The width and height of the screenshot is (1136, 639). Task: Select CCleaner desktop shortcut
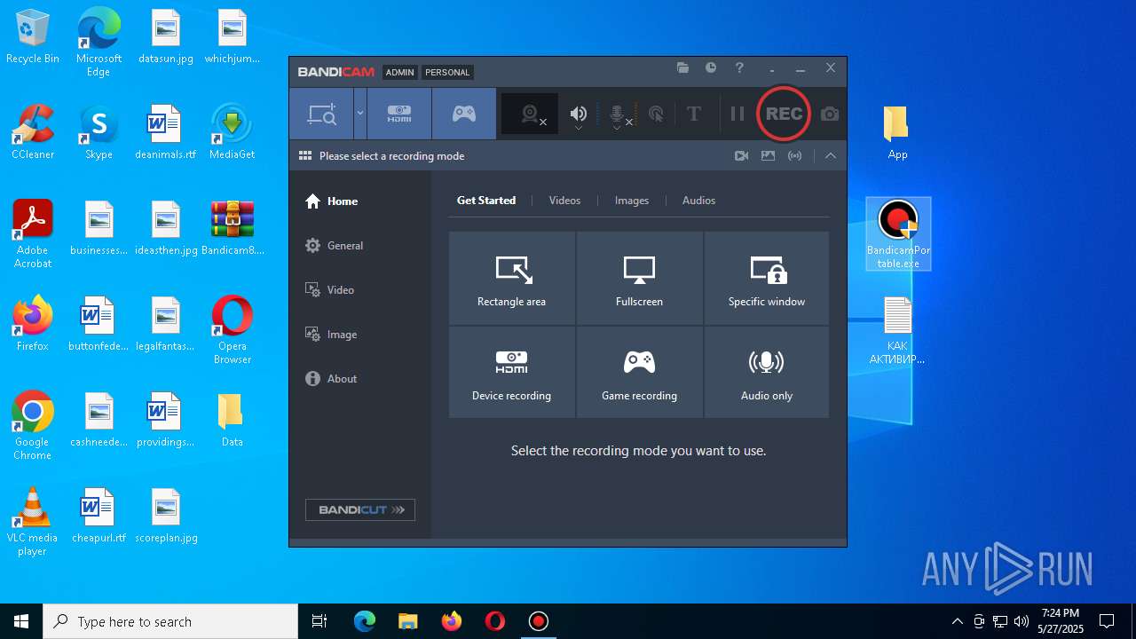(x=33, y=132)
